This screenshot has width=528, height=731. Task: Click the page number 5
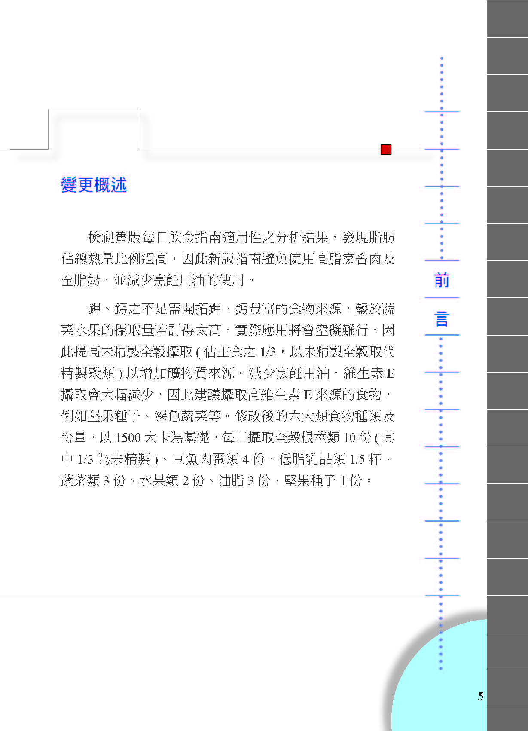480,696
